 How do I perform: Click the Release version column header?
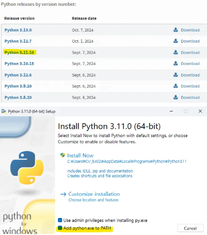coord(19,18)
